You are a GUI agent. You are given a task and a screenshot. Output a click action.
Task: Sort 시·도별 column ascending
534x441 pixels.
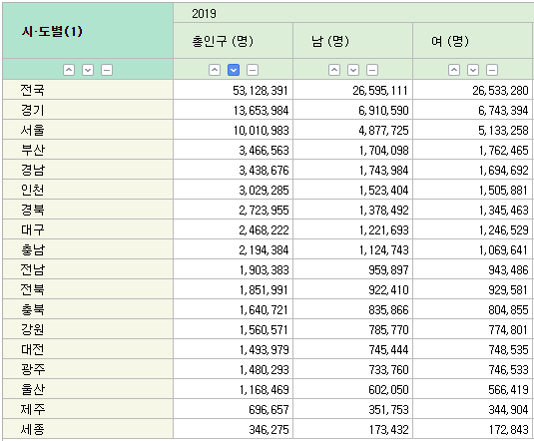(69, 70)
